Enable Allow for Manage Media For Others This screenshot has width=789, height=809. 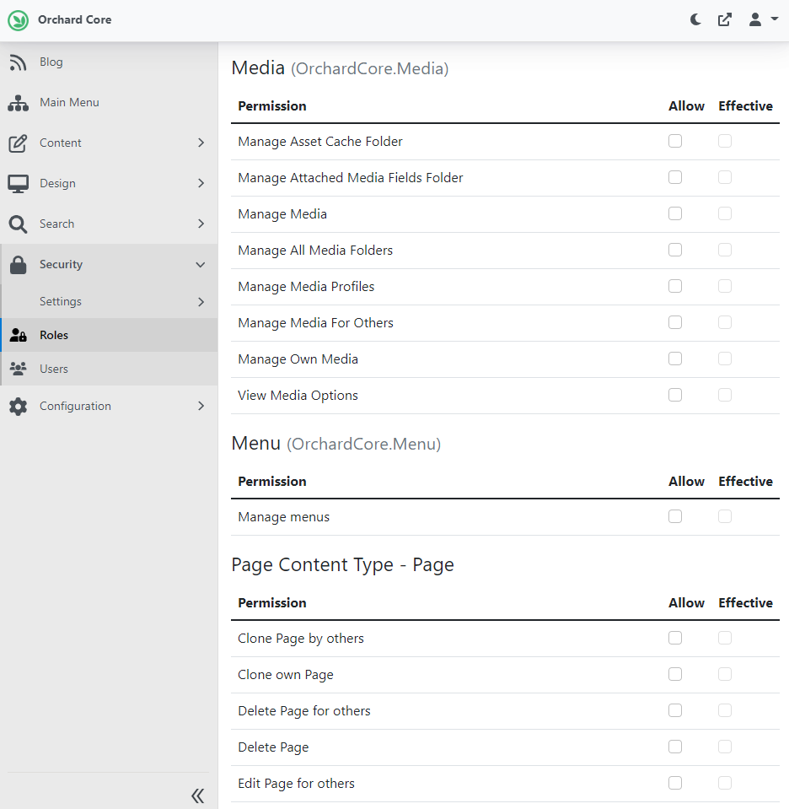(675, 322)
